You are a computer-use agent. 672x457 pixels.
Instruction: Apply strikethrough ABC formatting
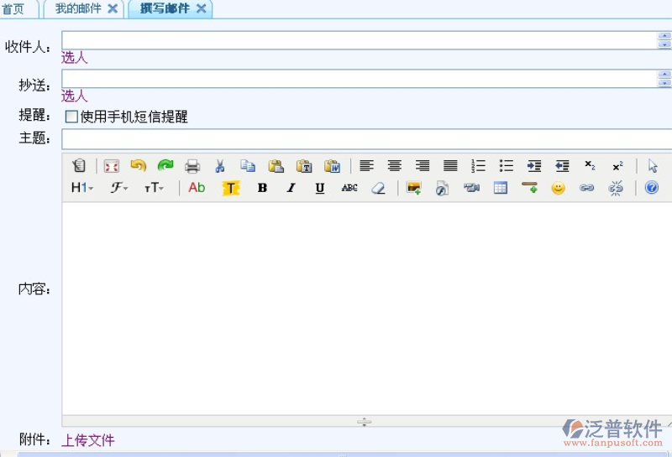349,188
